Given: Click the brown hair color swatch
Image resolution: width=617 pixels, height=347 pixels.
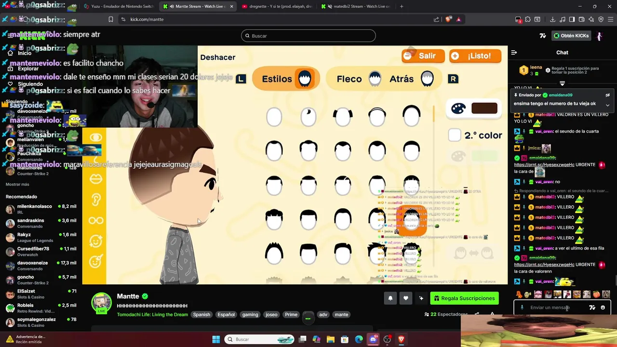Looking at the screenshot, I should (484, 108).
